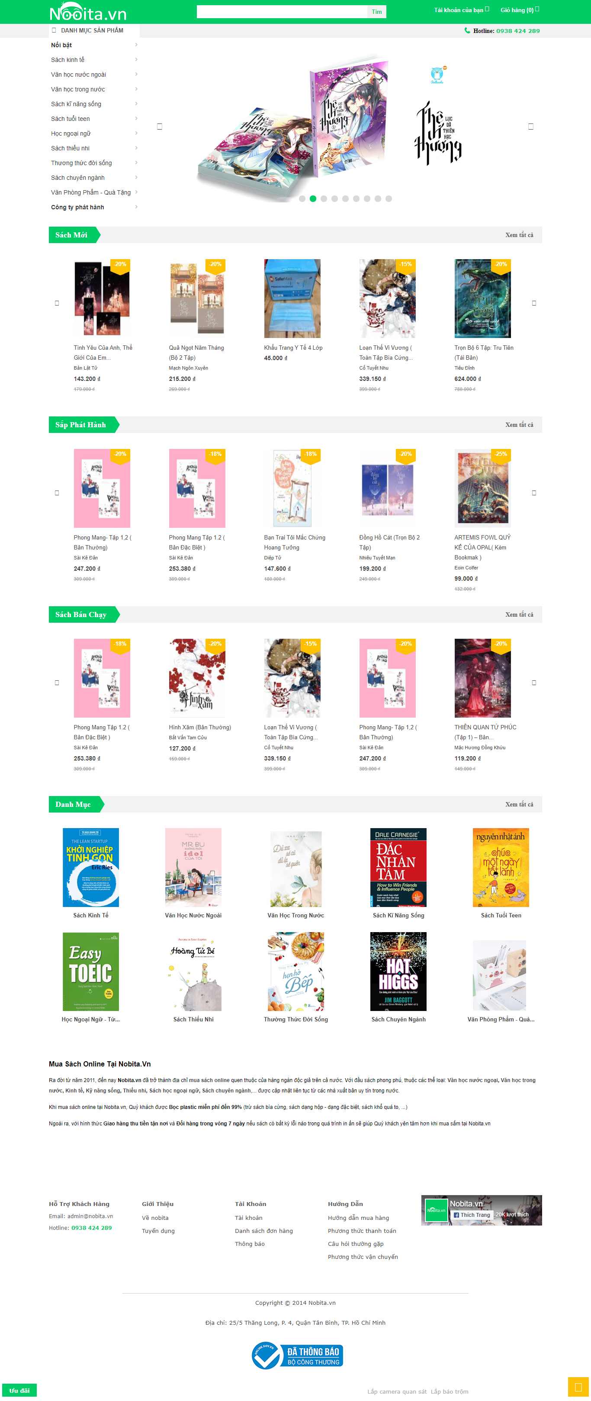Click the Sách Bán Chạy carousel previous arrow
The height and width of the screenshot is (1401, 591).
point(57,683)
